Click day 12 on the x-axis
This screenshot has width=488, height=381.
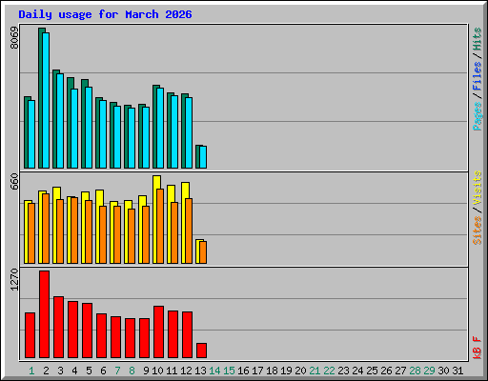(186, 371)
